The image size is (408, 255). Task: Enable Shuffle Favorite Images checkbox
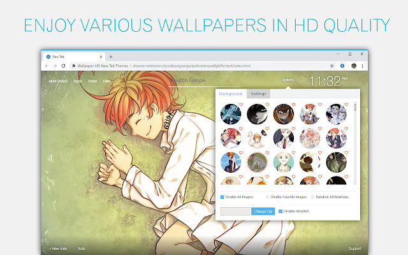click(x=268, y=197)
